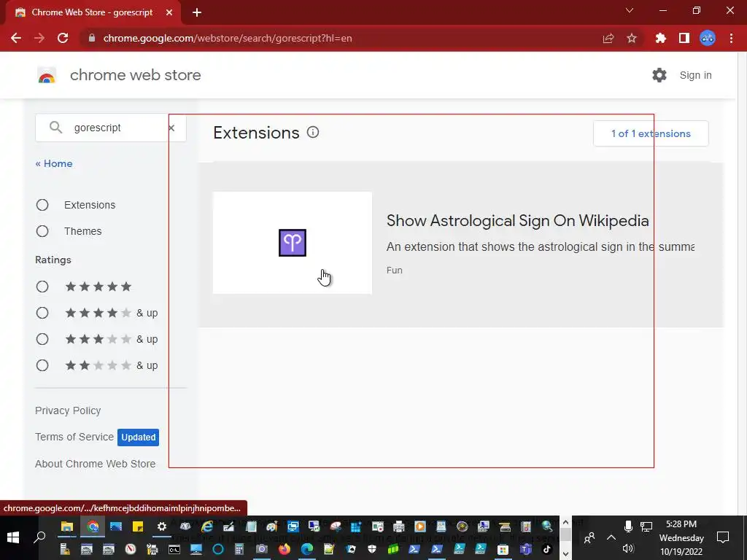Image resolution: width=747 pixels, height=560 pixels.
Task: Click inside the gorescript search field
Action: 111,128
